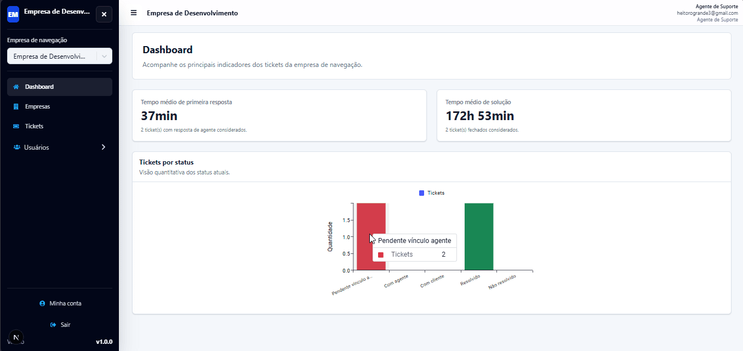The height and width of the screenshot is (351, 743).
Task: Click the Usuários group icon
Action: [x=17, y=147]
